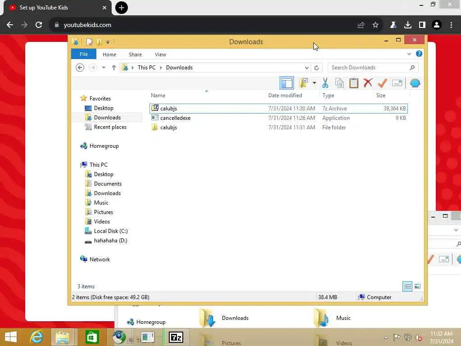The width and height of the screenshot is (461, 346).
Task: Open the Share ribbon tab
Action: pos(135,55)
